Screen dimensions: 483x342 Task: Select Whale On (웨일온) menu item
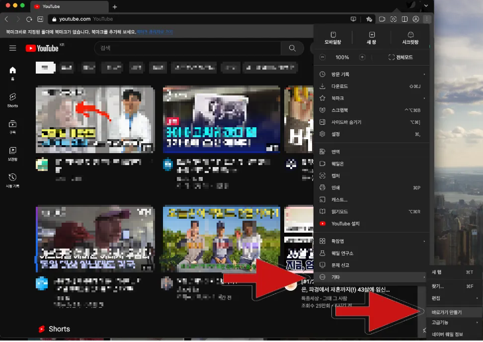tap(372, 164)
